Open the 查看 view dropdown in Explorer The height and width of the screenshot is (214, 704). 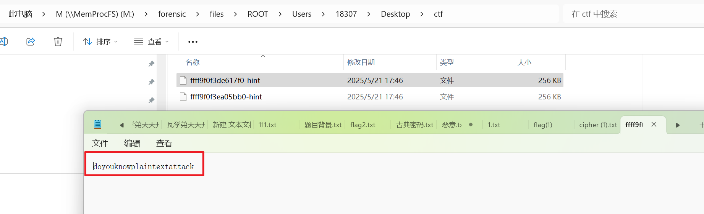click(151, 42)
